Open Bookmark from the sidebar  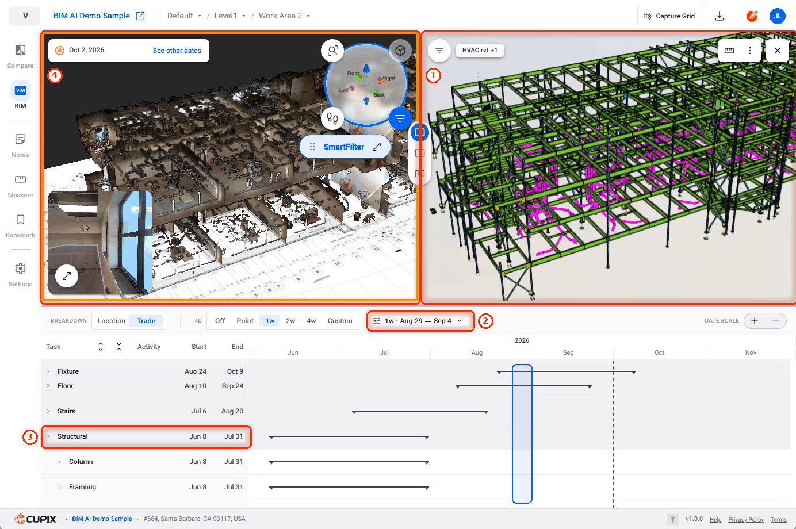coord(20,225)
